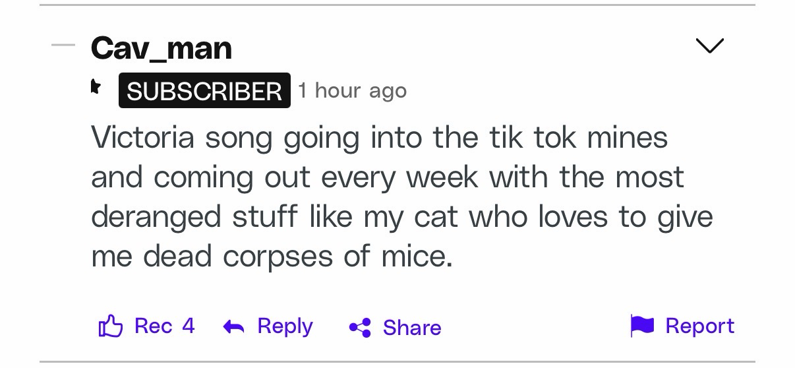Reply to the comment via Reply text
The image size is (795, 368).
tap(285, 326)
